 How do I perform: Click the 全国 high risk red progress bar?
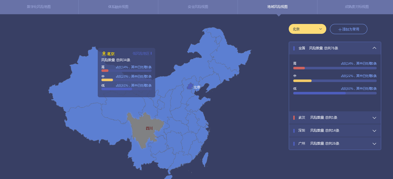[299, 68]
